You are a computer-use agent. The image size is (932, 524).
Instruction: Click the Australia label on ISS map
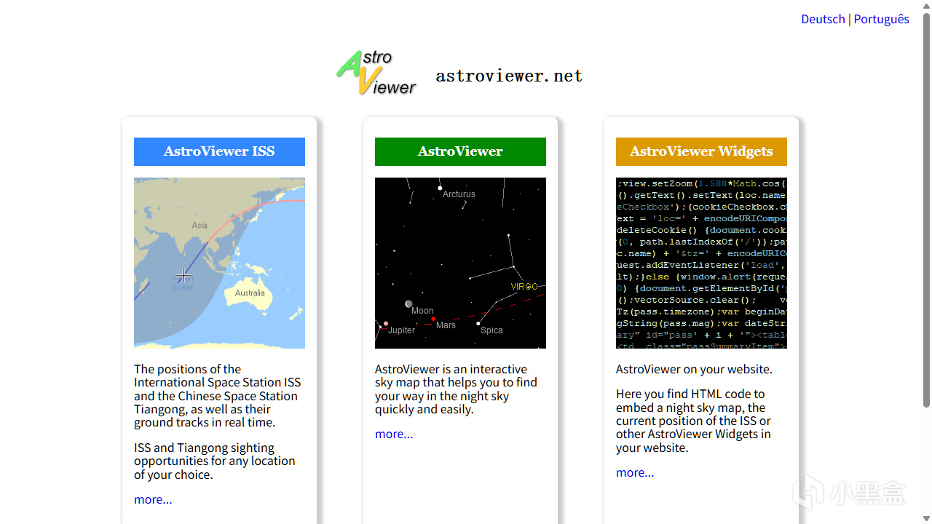click(x=250, y=293)
